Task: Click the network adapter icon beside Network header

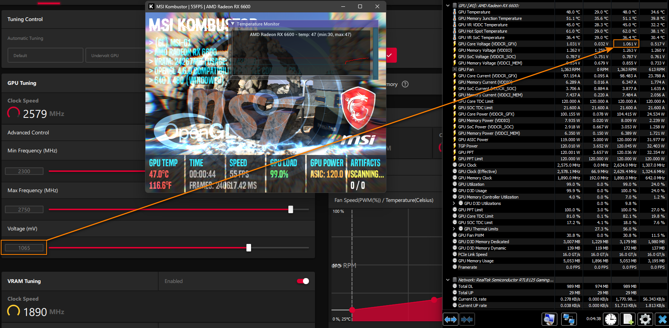Action: 455,280
